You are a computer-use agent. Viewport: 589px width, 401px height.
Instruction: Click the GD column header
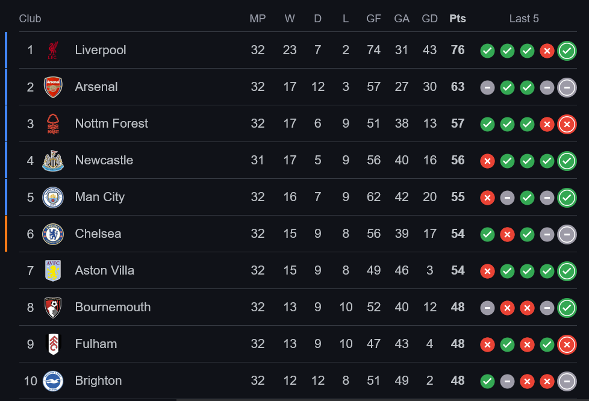click(430, 19)
